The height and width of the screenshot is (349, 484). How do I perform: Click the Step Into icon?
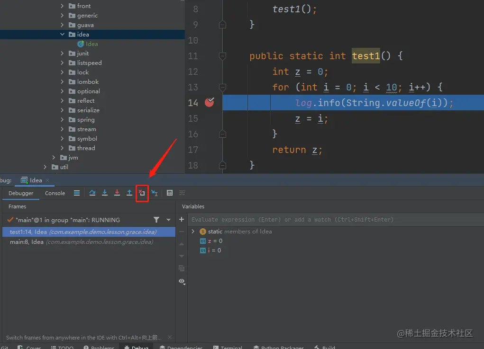click(x=105, y=193)
